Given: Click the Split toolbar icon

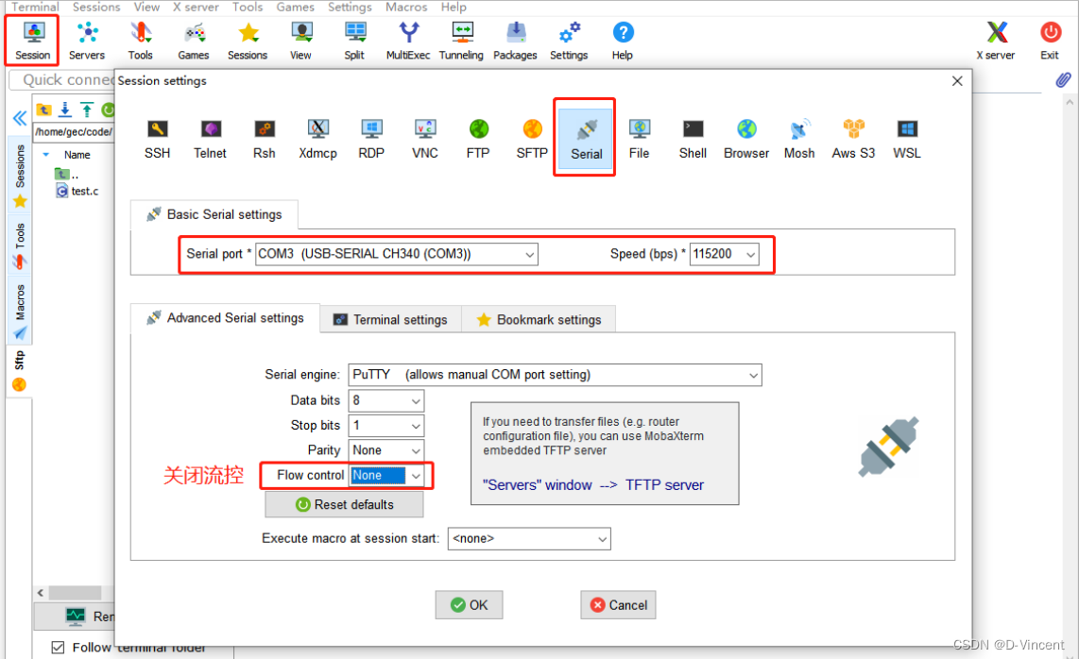Looking at the screenshot, I should [x=354, y=41].
